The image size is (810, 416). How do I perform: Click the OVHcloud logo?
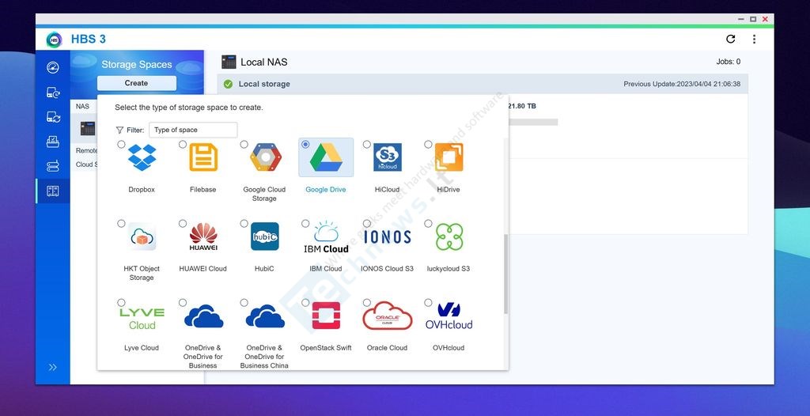(x=449, y=316)
